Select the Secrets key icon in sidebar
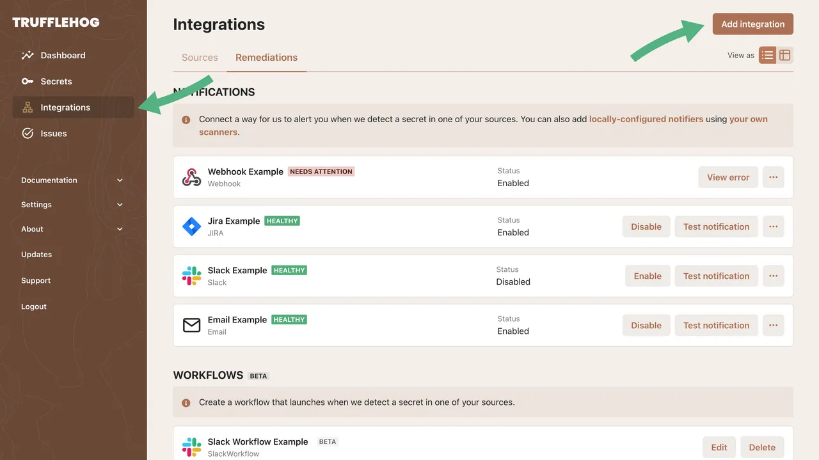The width and height of the screenshot is (819, 460). pyautogui.click(x=28, y=81)
